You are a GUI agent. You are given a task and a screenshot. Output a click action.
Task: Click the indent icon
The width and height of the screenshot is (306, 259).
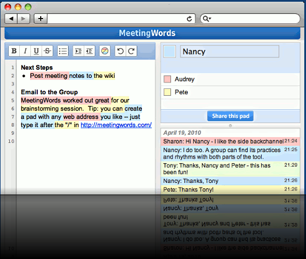[79, 51]
